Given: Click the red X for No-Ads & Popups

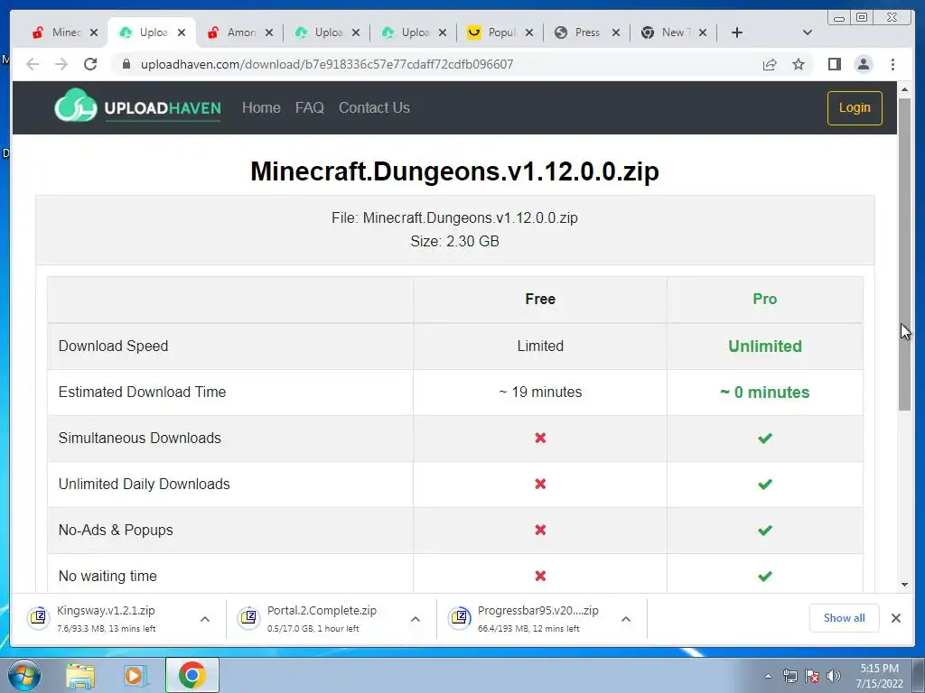Looking at the screenshot, I should click(540, 530).
